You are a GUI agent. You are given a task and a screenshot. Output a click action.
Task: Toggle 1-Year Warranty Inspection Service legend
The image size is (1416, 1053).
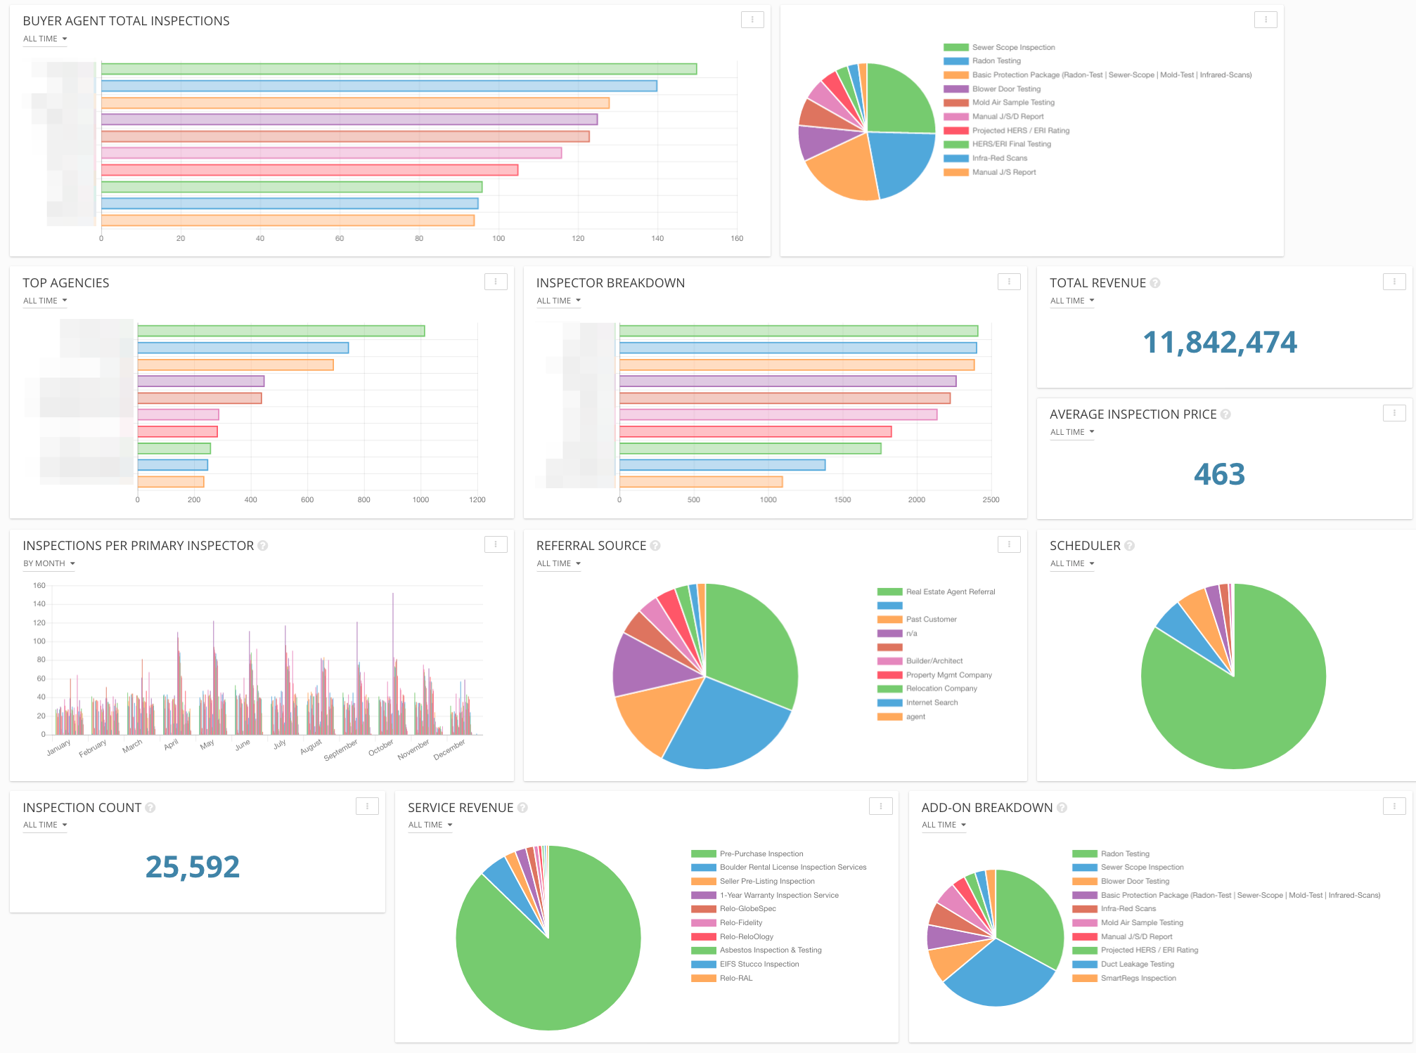pyautogui.click(x=765, y=896)
